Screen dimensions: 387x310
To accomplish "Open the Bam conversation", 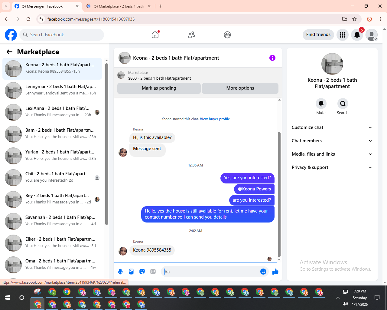I will pos(52,134).
